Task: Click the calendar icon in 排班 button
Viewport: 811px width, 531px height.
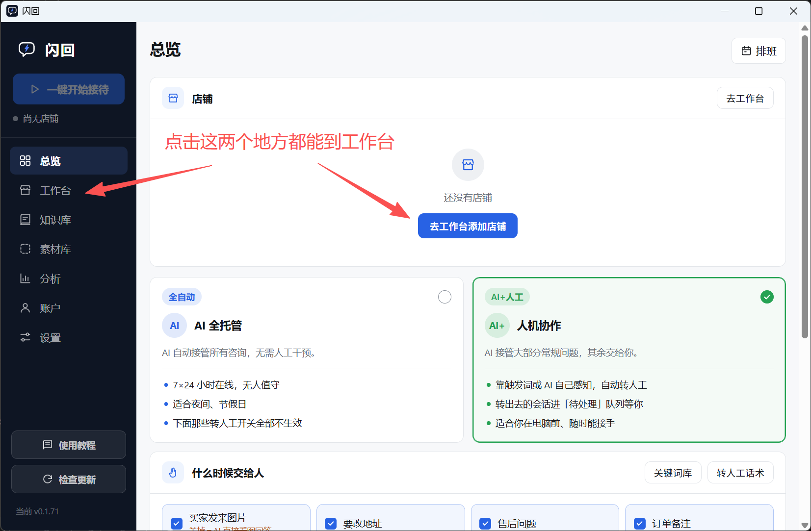Action: coord(746,51)
